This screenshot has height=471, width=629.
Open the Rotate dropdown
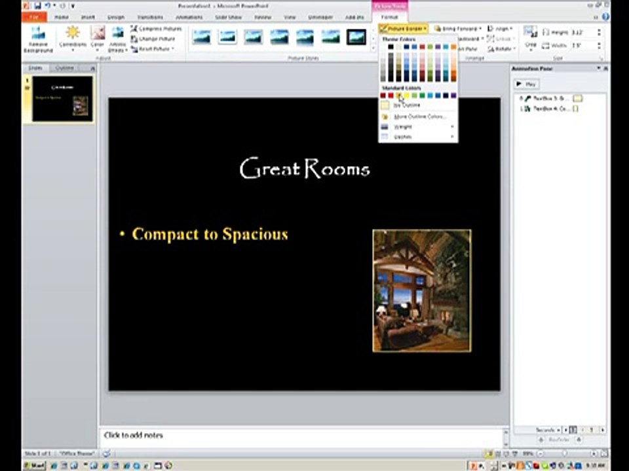[x=501, y=49]
